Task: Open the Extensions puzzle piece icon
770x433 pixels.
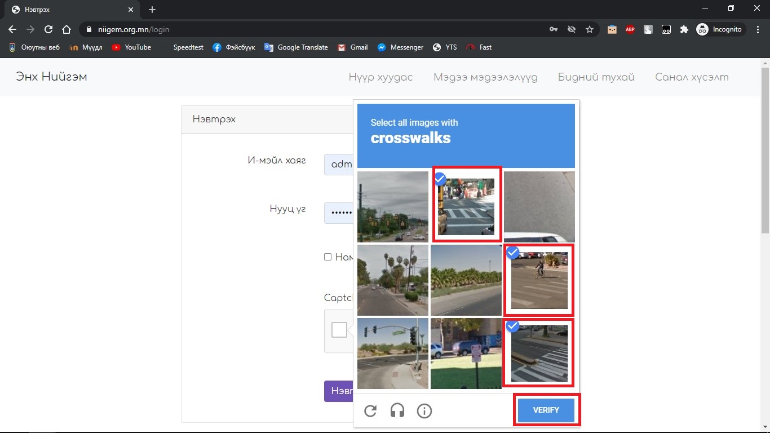Action: [684, 29]
